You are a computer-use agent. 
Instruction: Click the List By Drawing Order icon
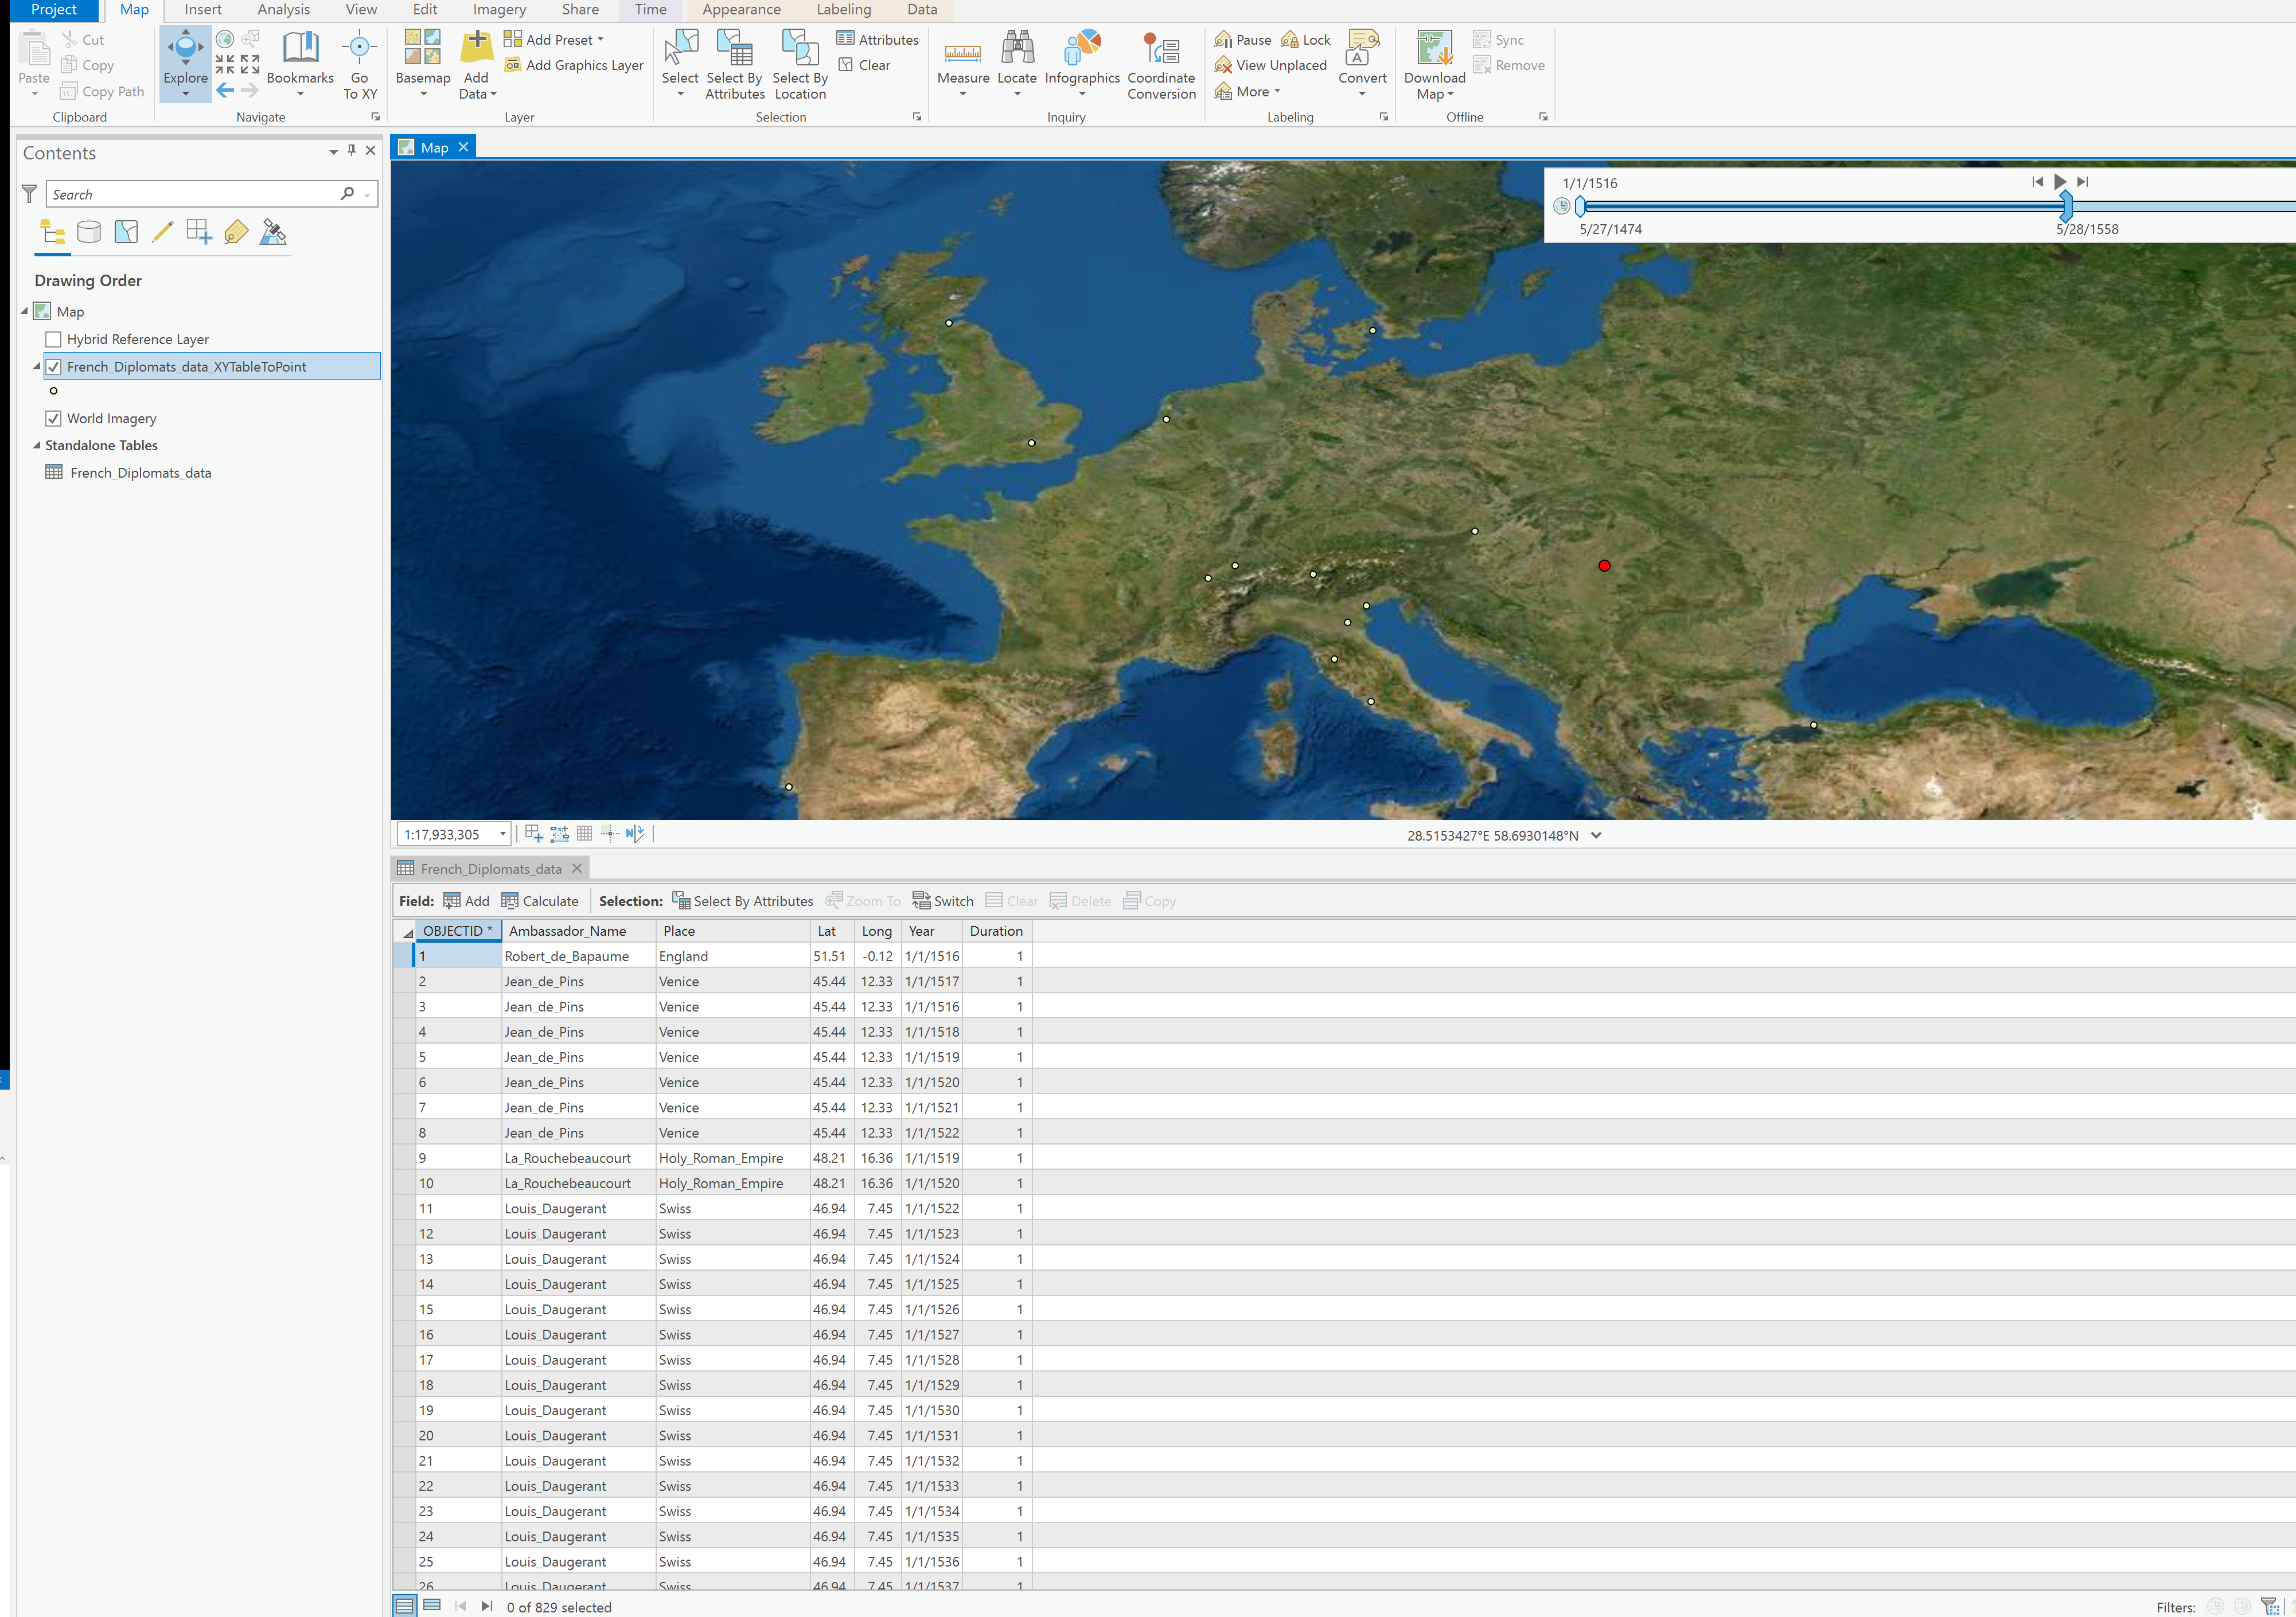(x=52, y=232)
